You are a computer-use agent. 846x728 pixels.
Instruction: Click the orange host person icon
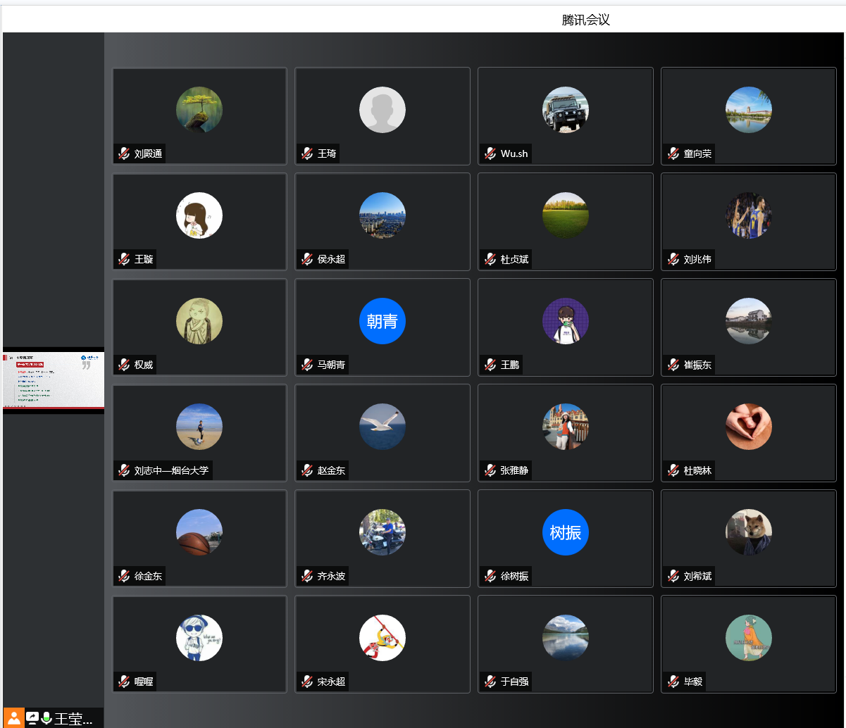(x=14, y=718)
